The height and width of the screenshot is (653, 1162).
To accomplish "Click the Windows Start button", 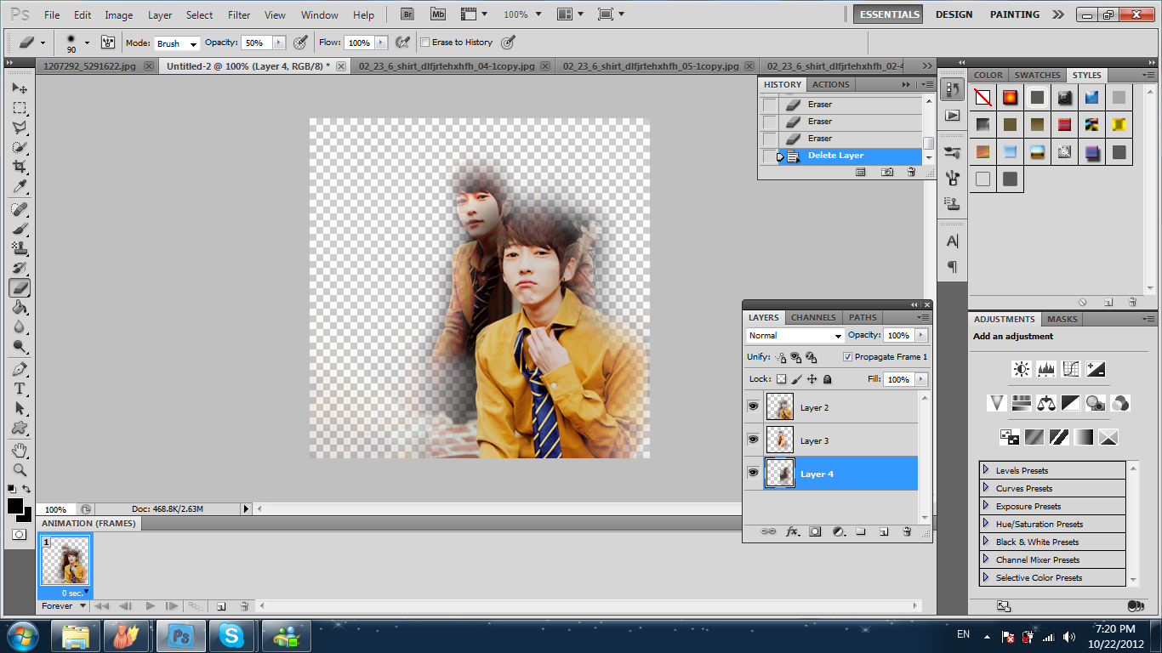I will click(22, 635).
